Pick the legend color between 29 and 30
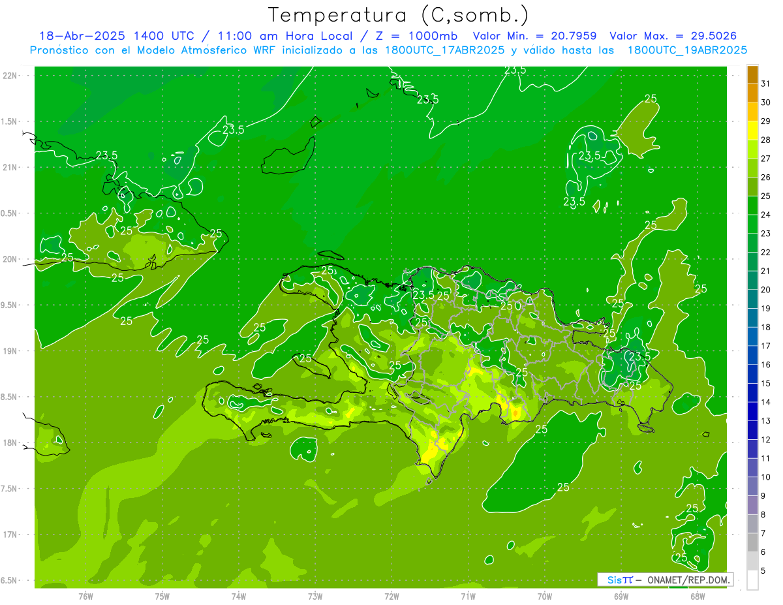This screenshot has height=605, width=783. [x=752, y=112]
